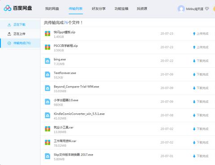Click the rar icon of 工作常用资料.rar
The width and height of the screenshot is (215, 165).
[x=47, y=142]
